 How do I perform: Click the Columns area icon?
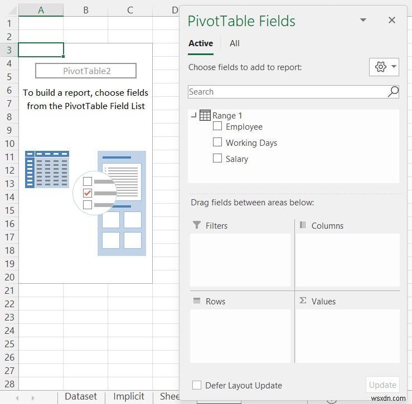pos(303,225)
